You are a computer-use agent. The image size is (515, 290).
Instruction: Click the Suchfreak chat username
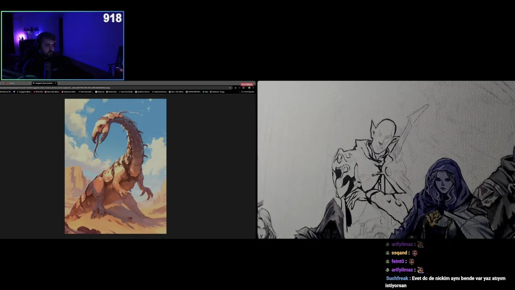pyautogui.click(x=397, y=278)
